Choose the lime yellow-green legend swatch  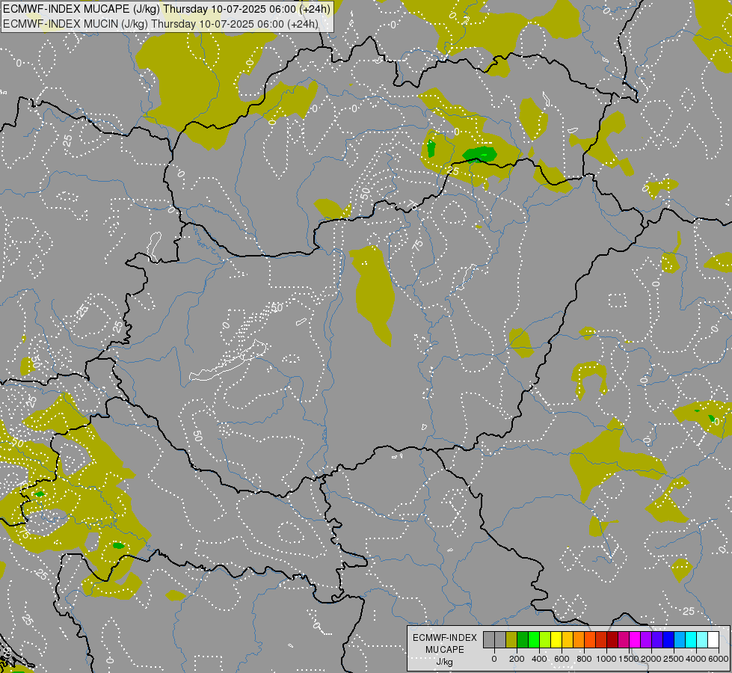tap(545, 639)
